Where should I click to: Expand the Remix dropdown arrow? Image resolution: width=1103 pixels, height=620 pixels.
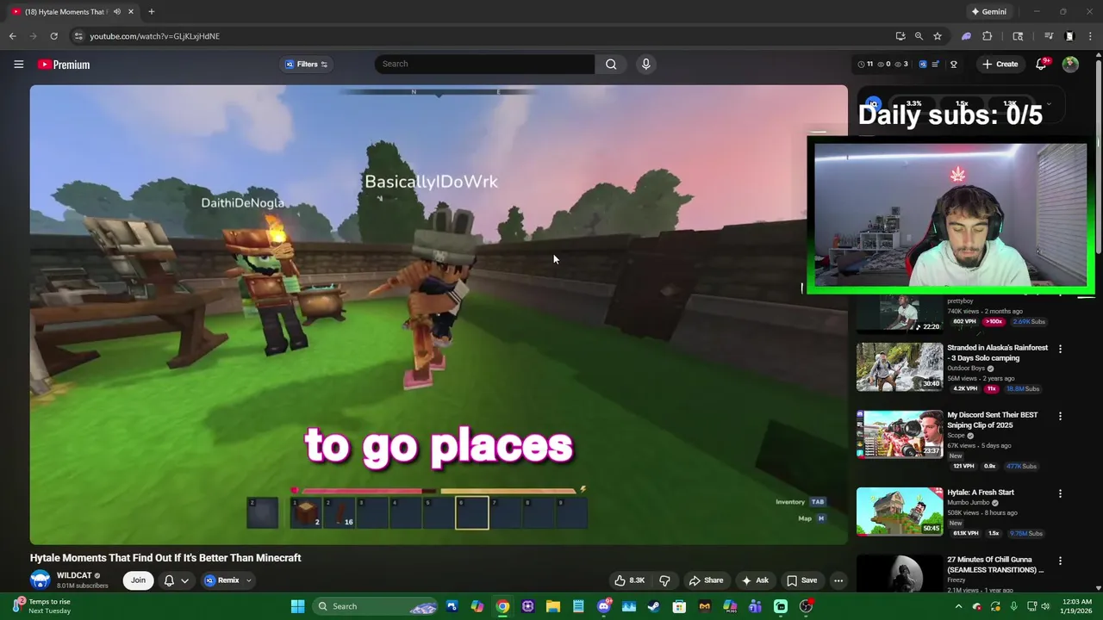point(249,580)
